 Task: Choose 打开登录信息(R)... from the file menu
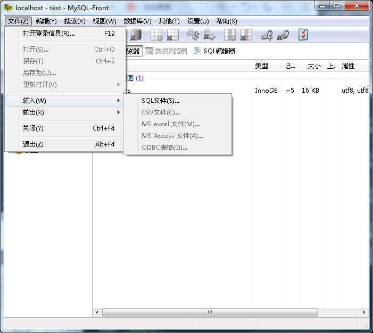point(65,34)
